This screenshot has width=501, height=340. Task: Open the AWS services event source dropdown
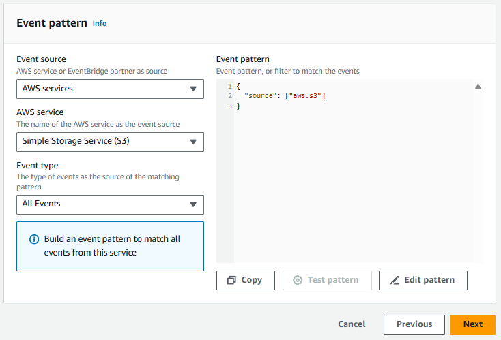pyautogui.click(x=110, y=89)
